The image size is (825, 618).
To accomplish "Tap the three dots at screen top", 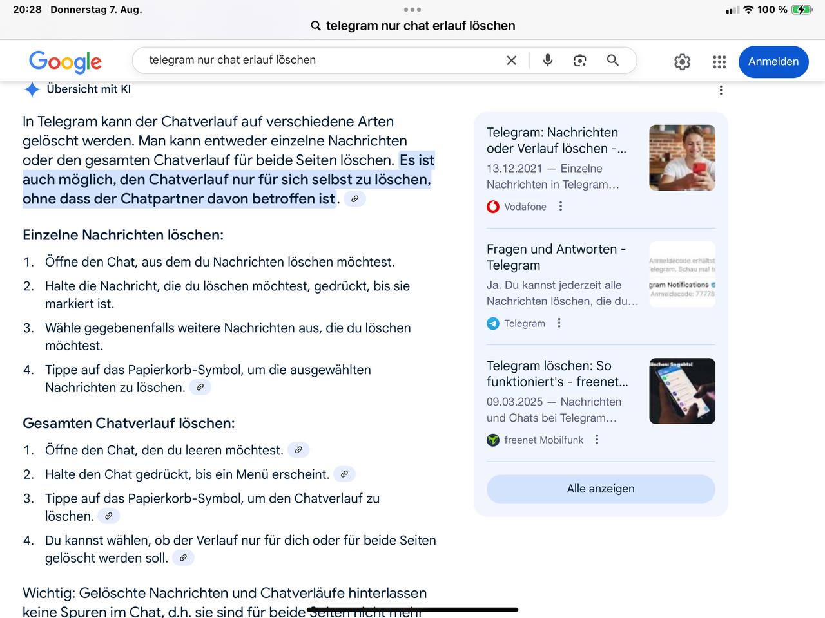I will click(412, 10).
